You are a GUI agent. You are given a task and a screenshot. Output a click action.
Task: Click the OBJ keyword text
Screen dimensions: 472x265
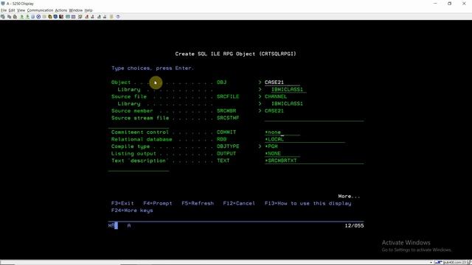click(221, 82)
